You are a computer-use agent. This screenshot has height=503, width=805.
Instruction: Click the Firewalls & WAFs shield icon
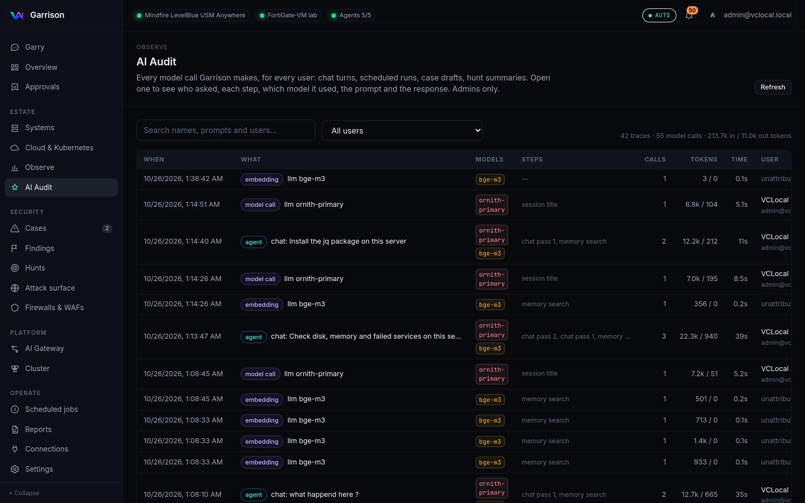15,307
